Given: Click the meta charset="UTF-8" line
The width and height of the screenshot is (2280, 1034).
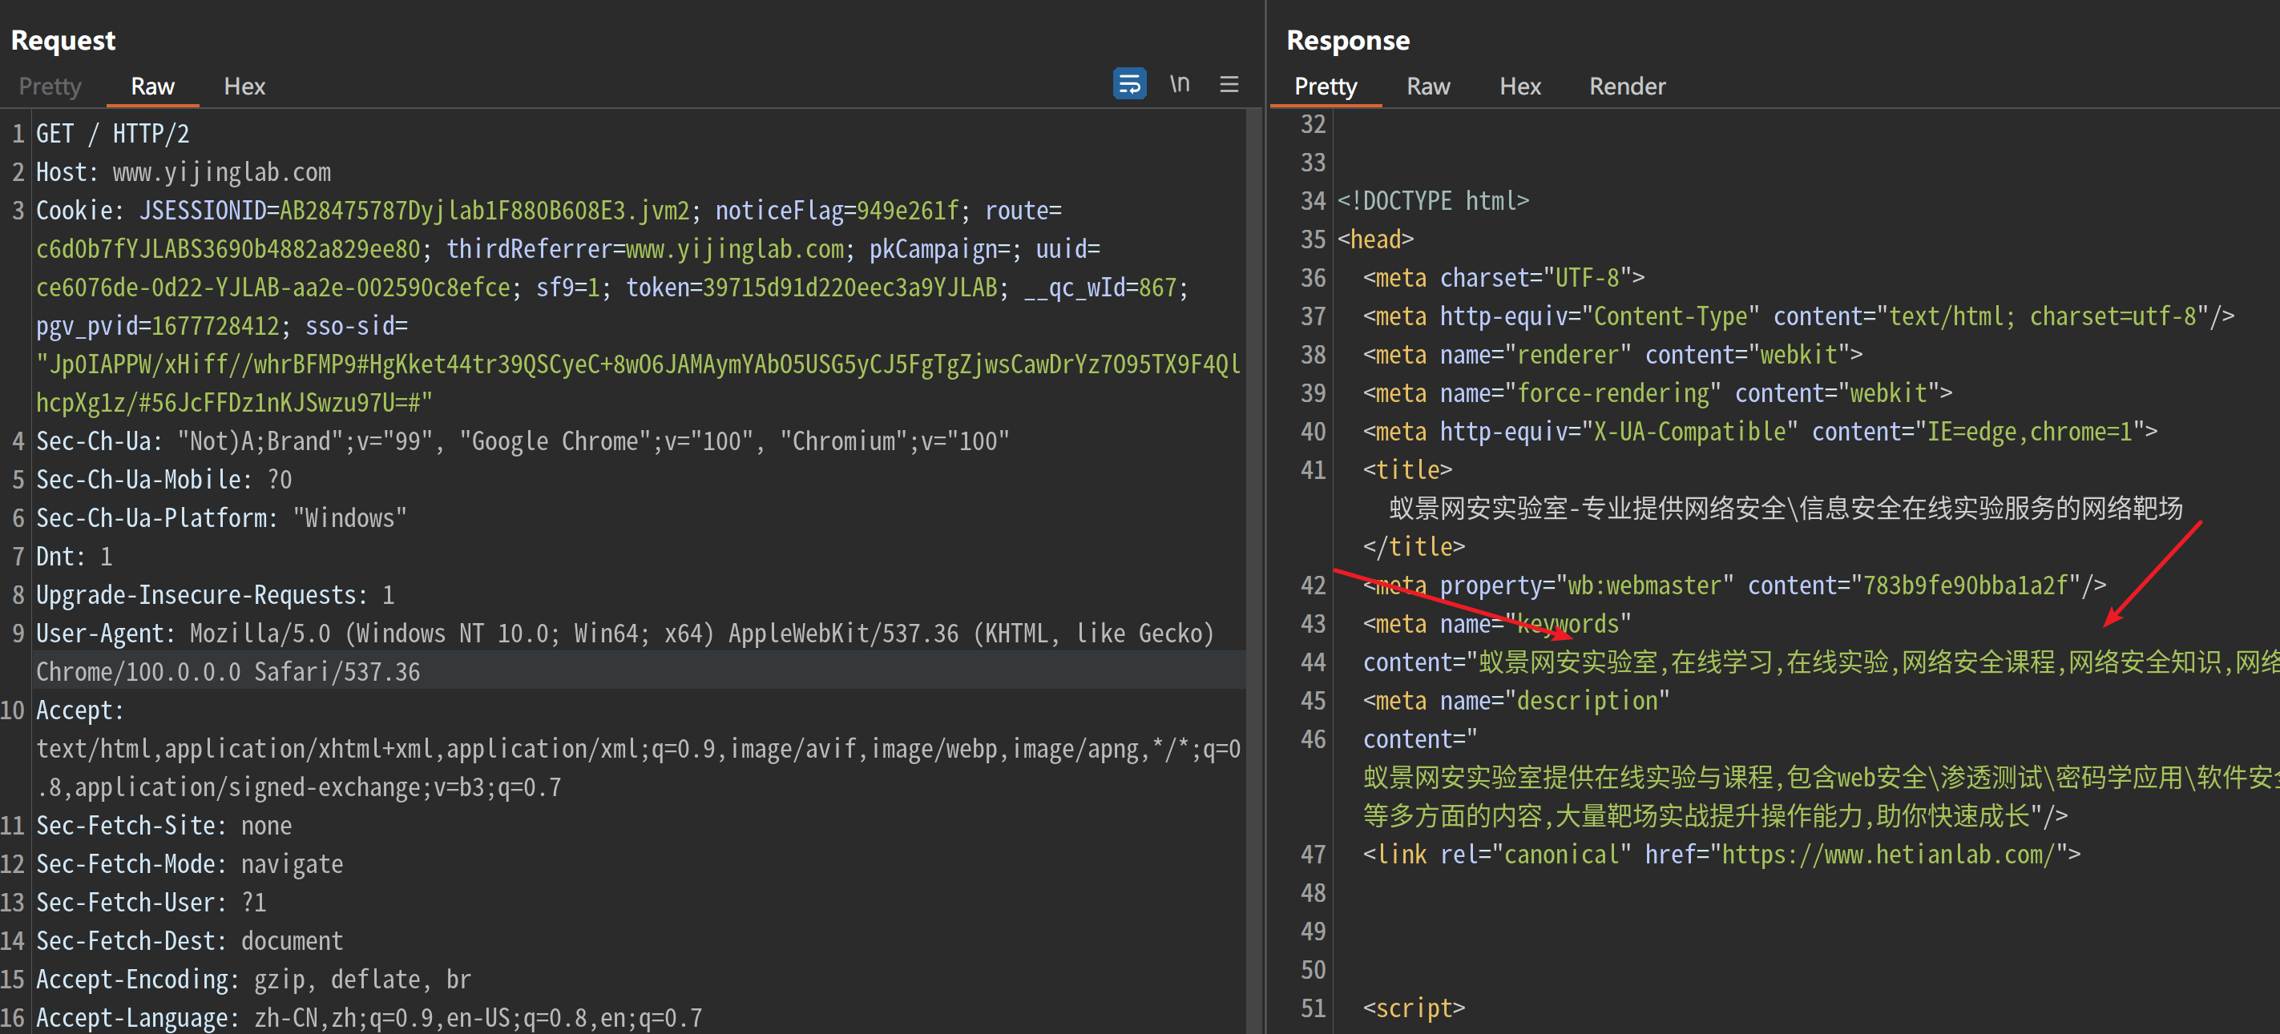Looking at the screenshot, I should pyautogui.click(x=1503, y=279).
